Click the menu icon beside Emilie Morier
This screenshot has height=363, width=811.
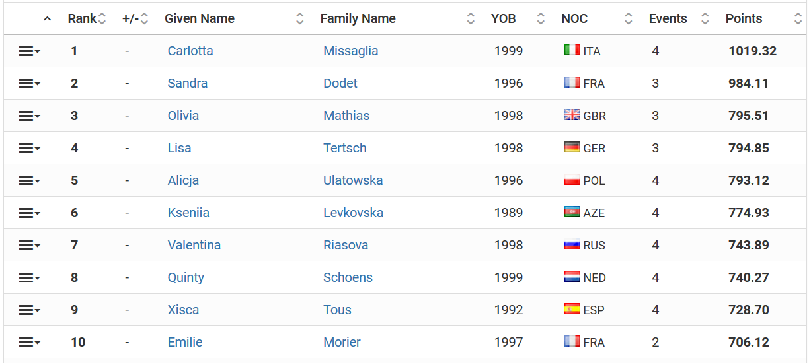(29, 343)
